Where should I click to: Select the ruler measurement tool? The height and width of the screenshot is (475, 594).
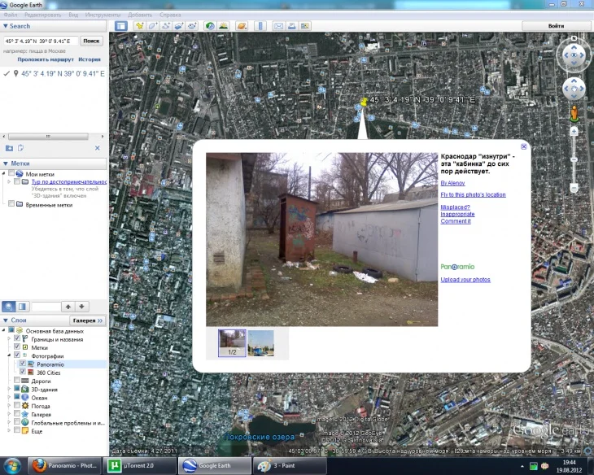260,26
